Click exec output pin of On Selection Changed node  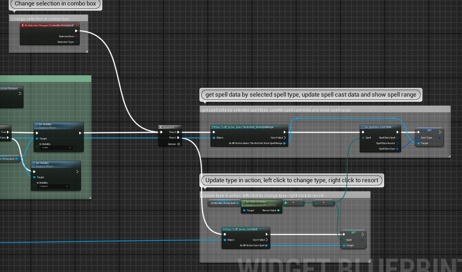(x=76, y=31)
